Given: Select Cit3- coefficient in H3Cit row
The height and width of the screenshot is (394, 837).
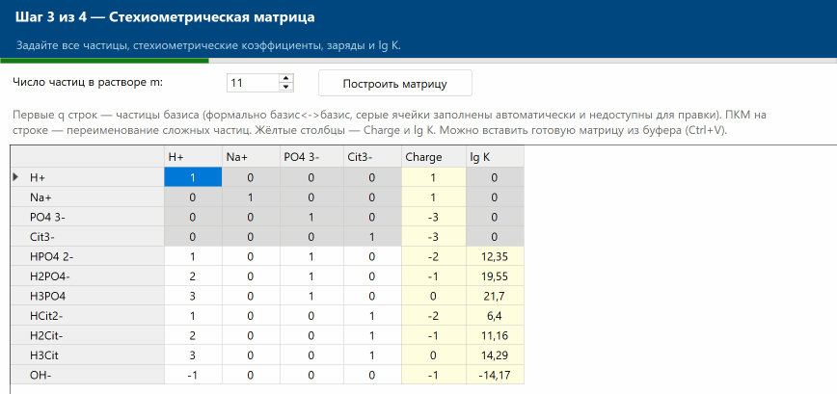Looking at the screenshot, I should pyautogui.click(x=372, y=355).
